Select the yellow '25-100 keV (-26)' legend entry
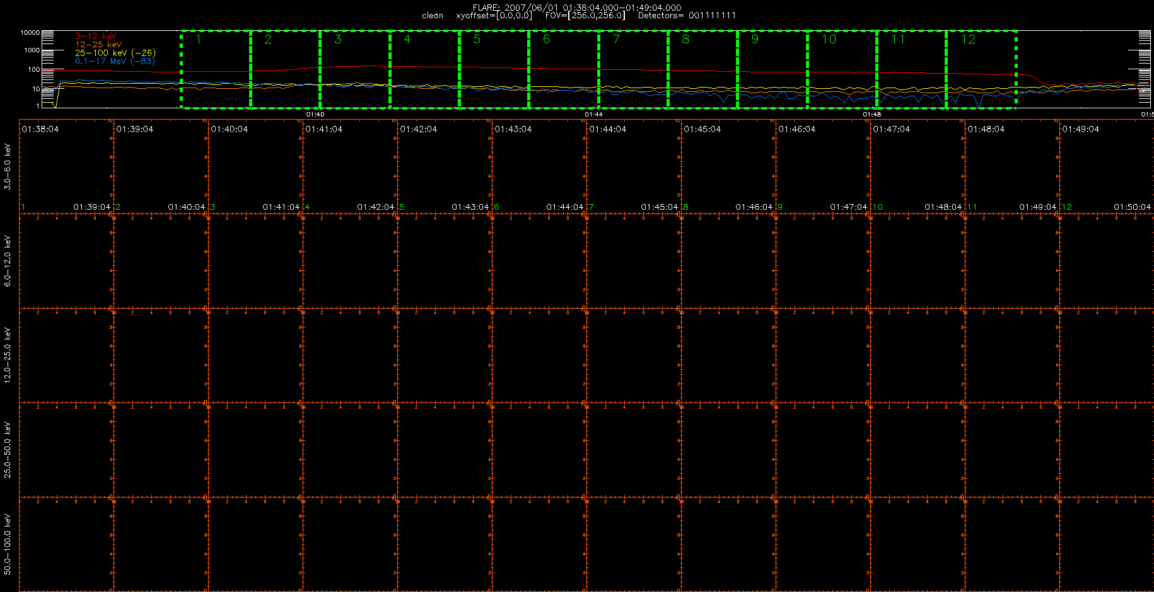 coord(115,53)
